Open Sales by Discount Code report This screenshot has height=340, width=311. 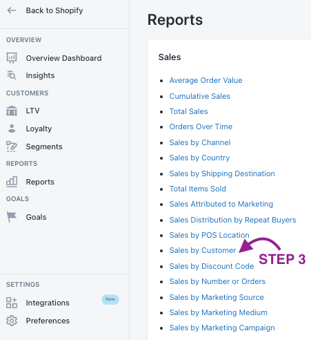[x=212, y=266]
